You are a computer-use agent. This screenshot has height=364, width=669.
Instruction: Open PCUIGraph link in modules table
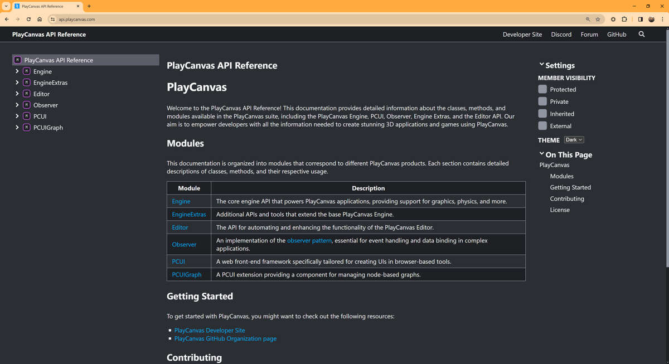pos(187,274)
